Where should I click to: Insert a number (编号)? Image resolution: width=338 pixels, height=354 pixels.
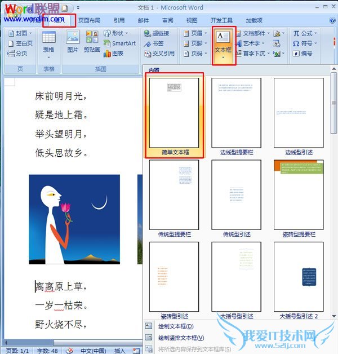(303, 54)
